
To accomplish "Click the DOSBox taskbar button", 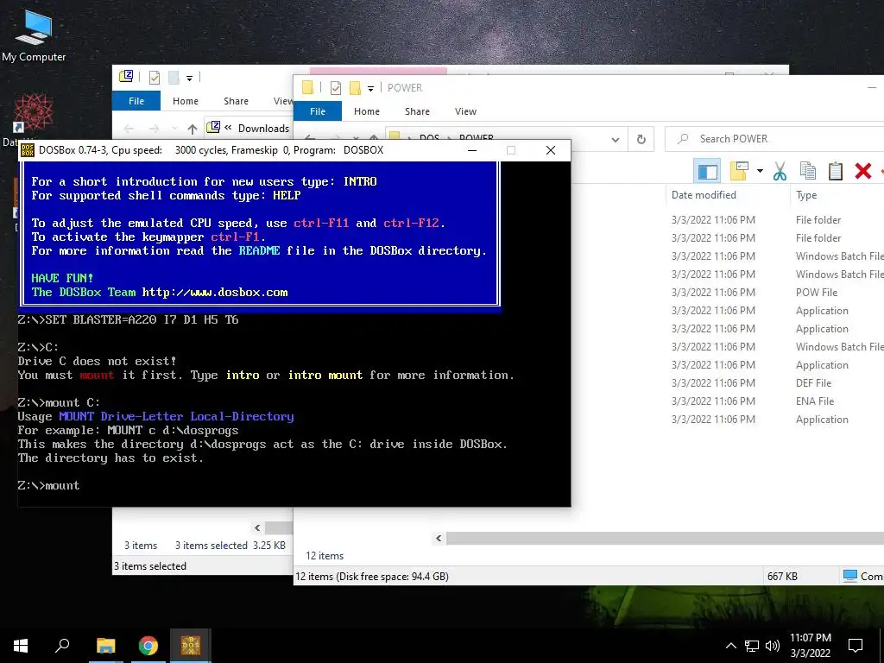I will point(191,646).
